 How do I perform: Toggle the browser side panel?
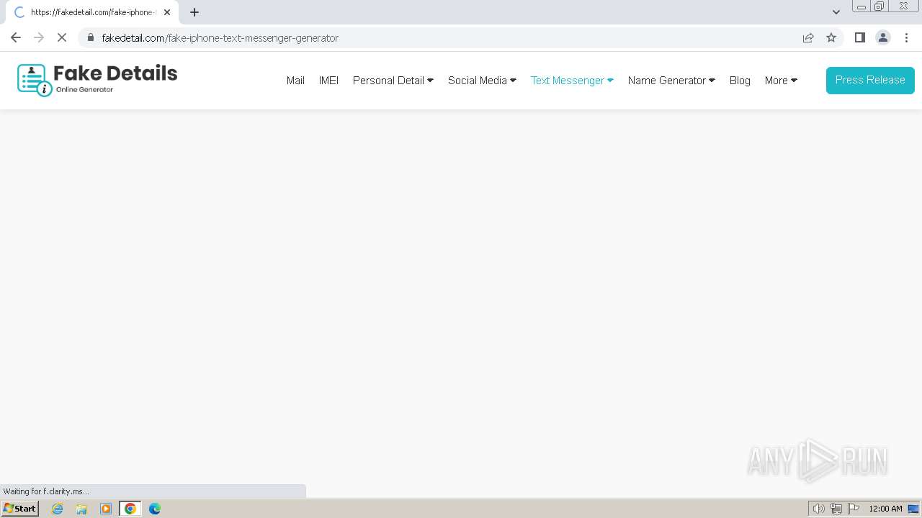click(859, 37)
